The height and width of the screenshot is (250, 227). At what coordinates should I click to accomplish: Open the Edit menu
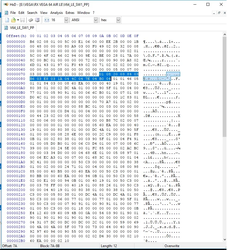21,13
